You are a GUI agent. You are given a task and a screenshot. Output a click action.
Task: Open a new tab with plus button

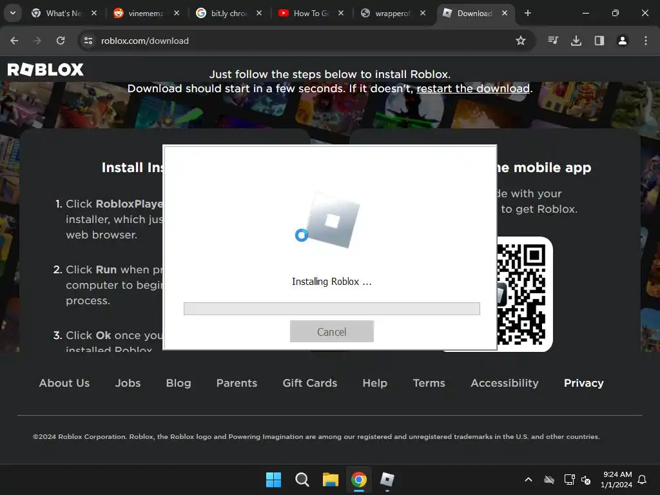(x=528, y=13)
